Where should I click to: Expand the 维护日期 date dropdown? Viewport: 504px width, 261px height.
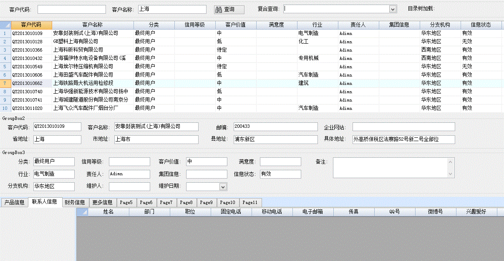point(223,187)
